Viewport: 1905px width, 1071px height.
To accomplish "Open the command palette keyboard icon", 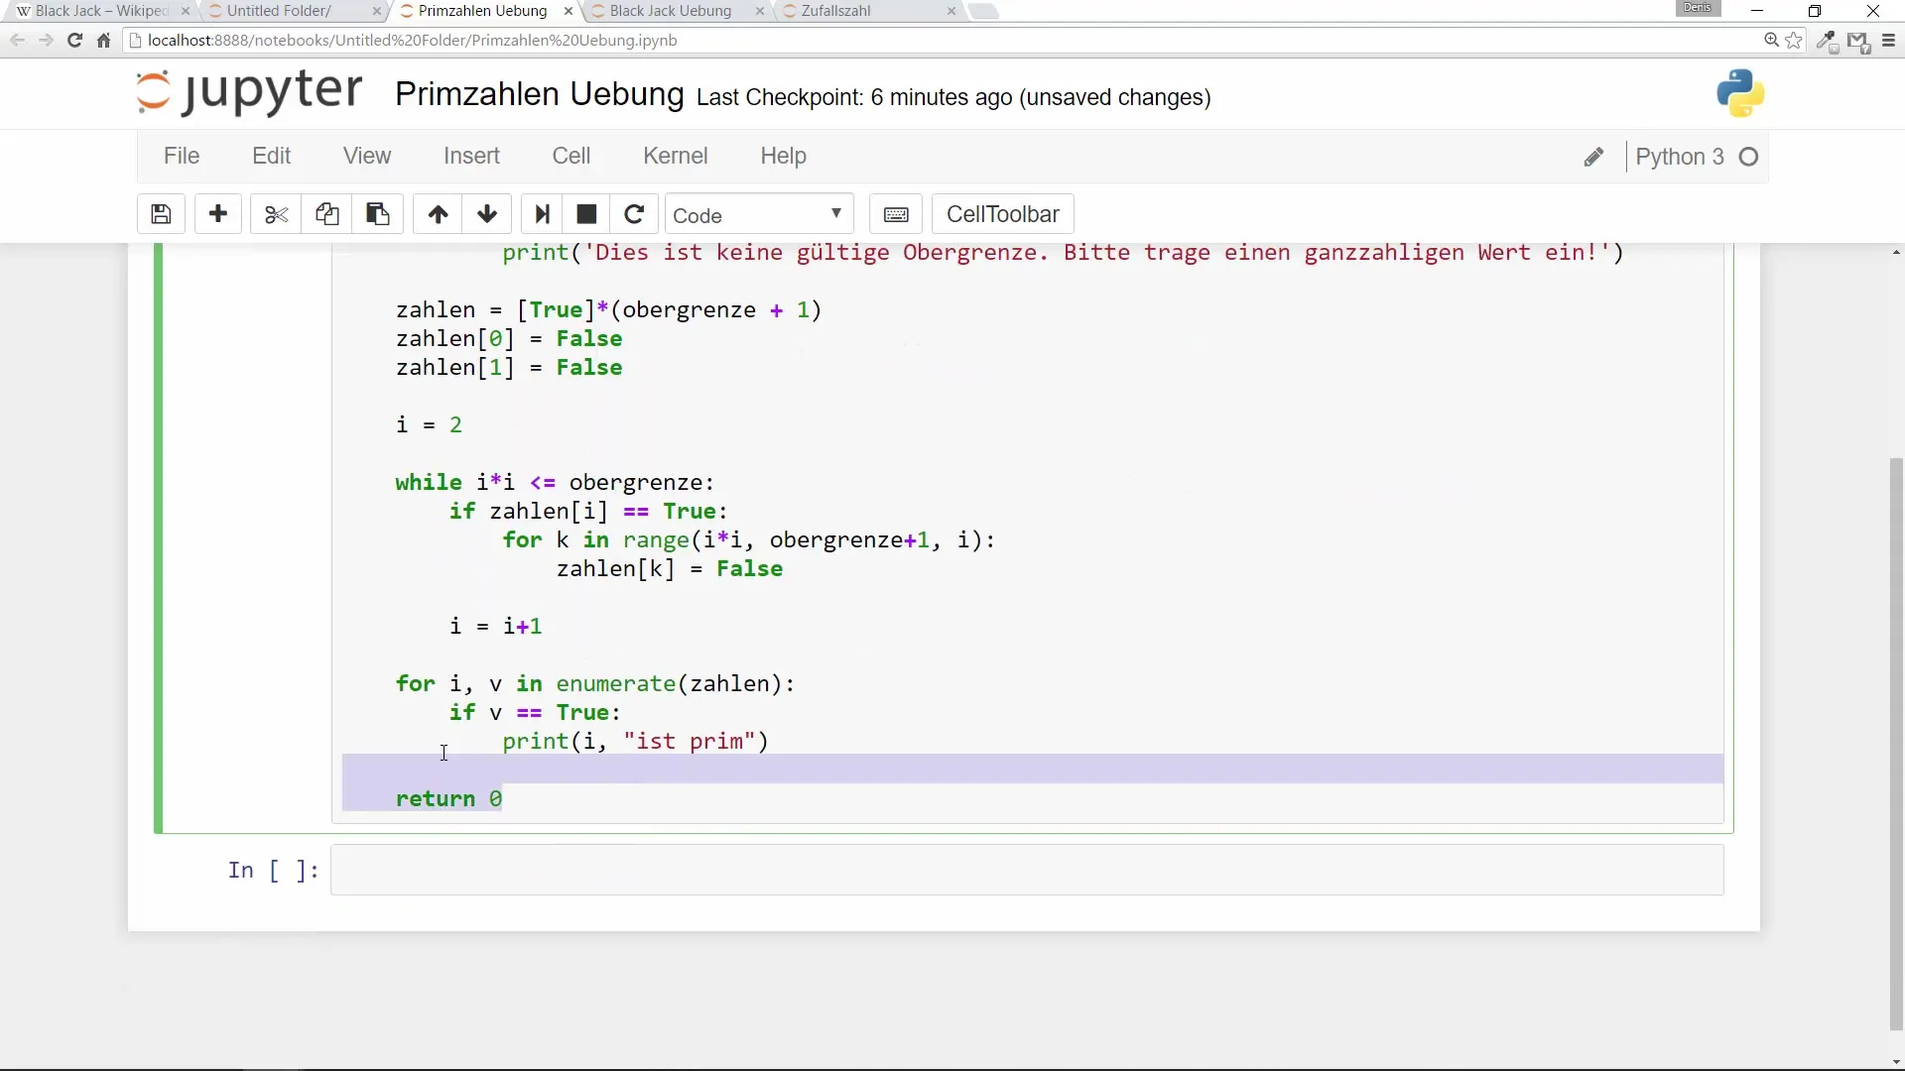I will [896, 214].
